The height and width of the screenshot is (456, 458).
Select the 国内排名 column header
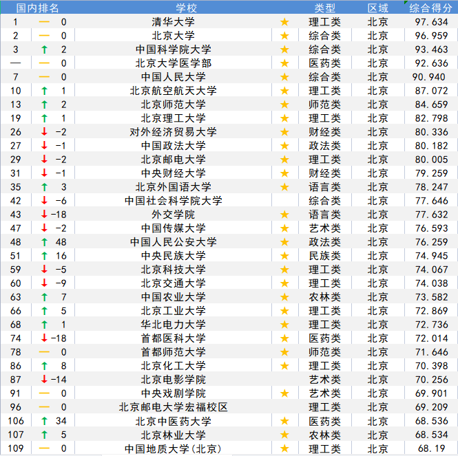37,8
